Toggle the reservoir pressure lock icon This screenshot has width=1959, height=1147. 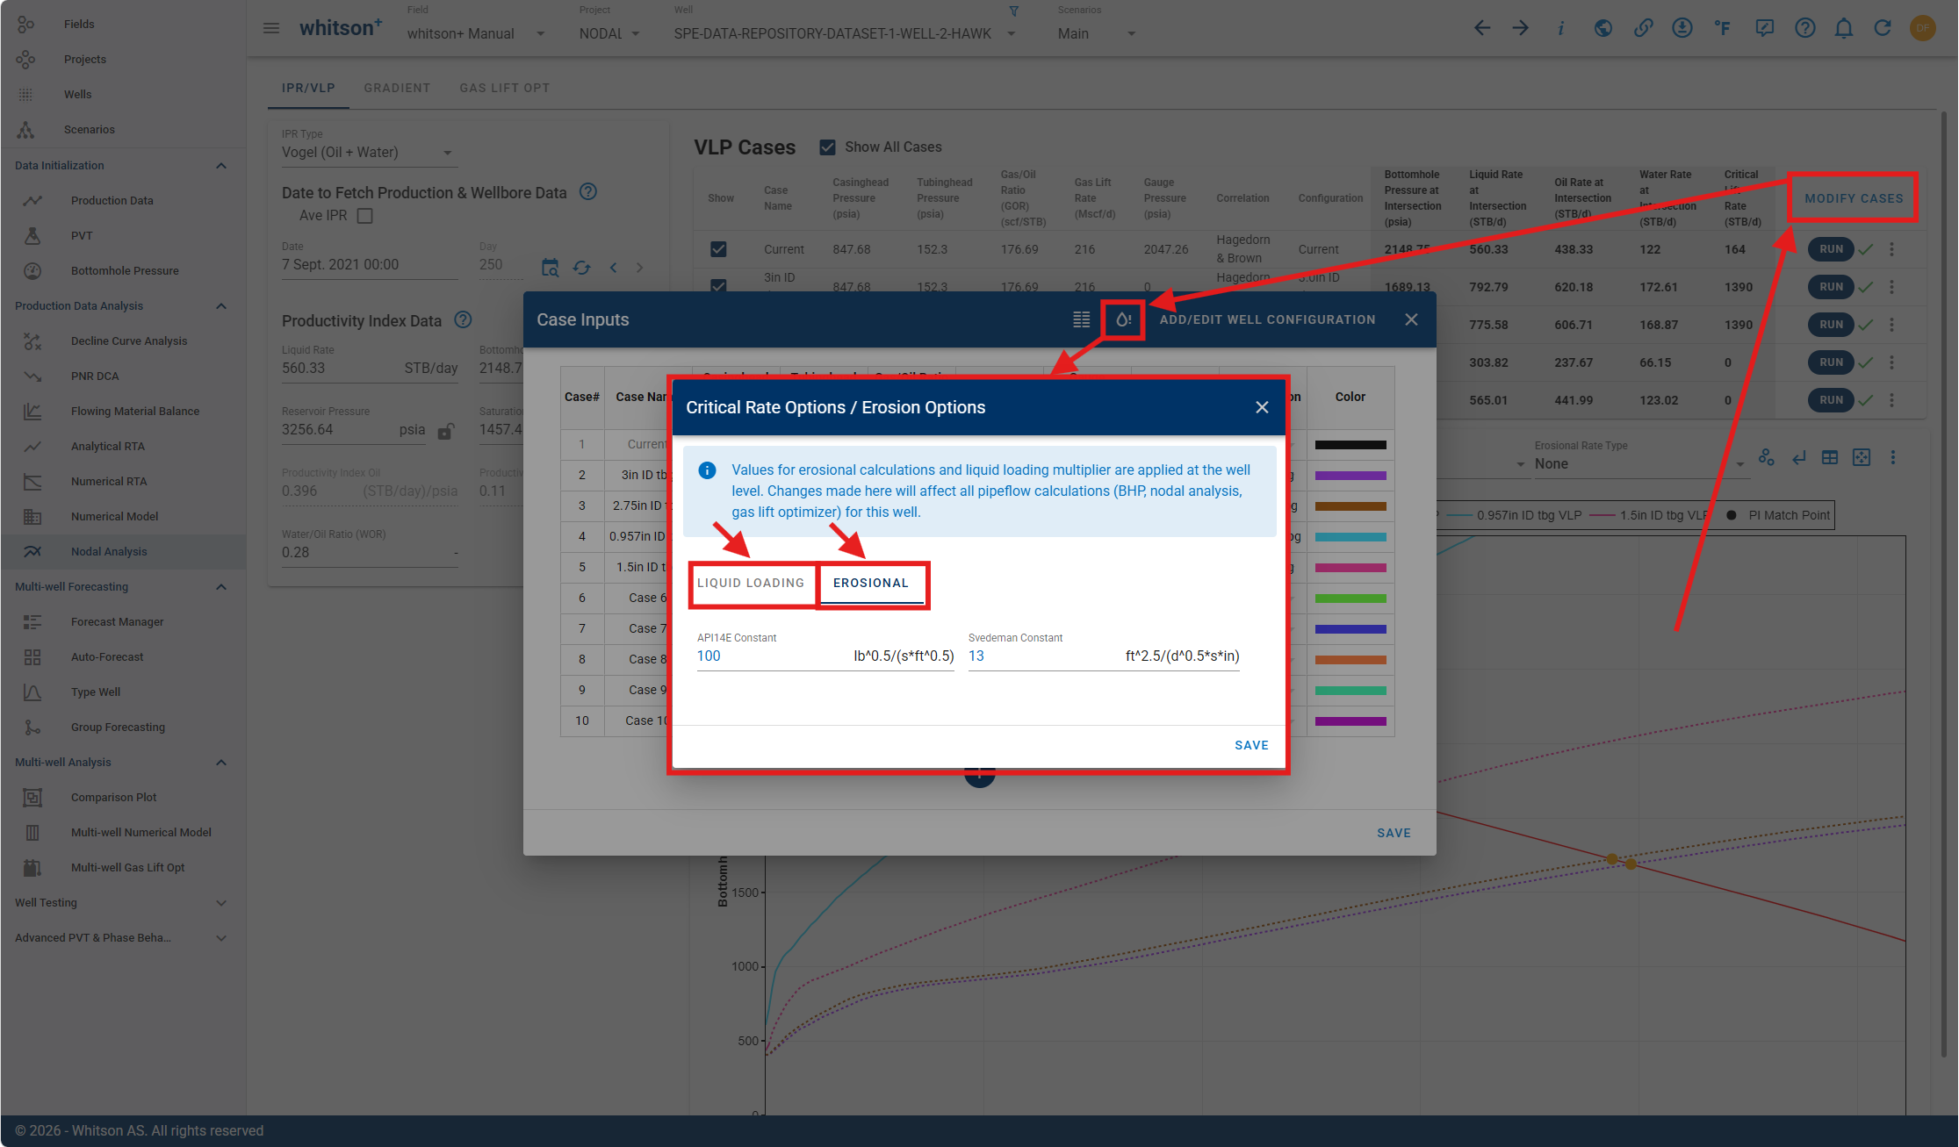click(x=446, y=431)
